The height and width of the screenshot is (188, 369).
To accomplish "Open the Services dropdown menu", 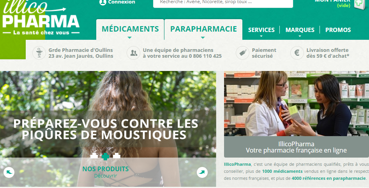I will point(261,30).
